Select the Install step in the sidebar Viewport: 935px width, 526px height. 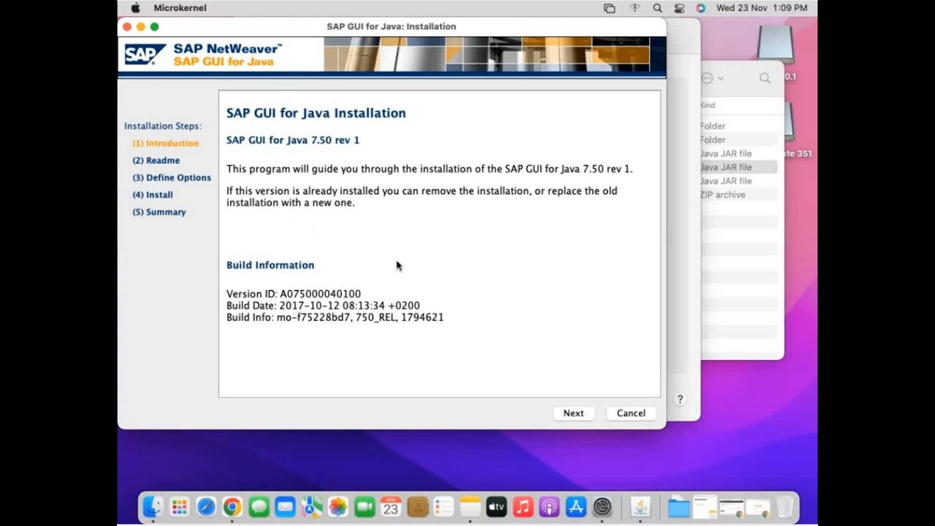(153, 195)
